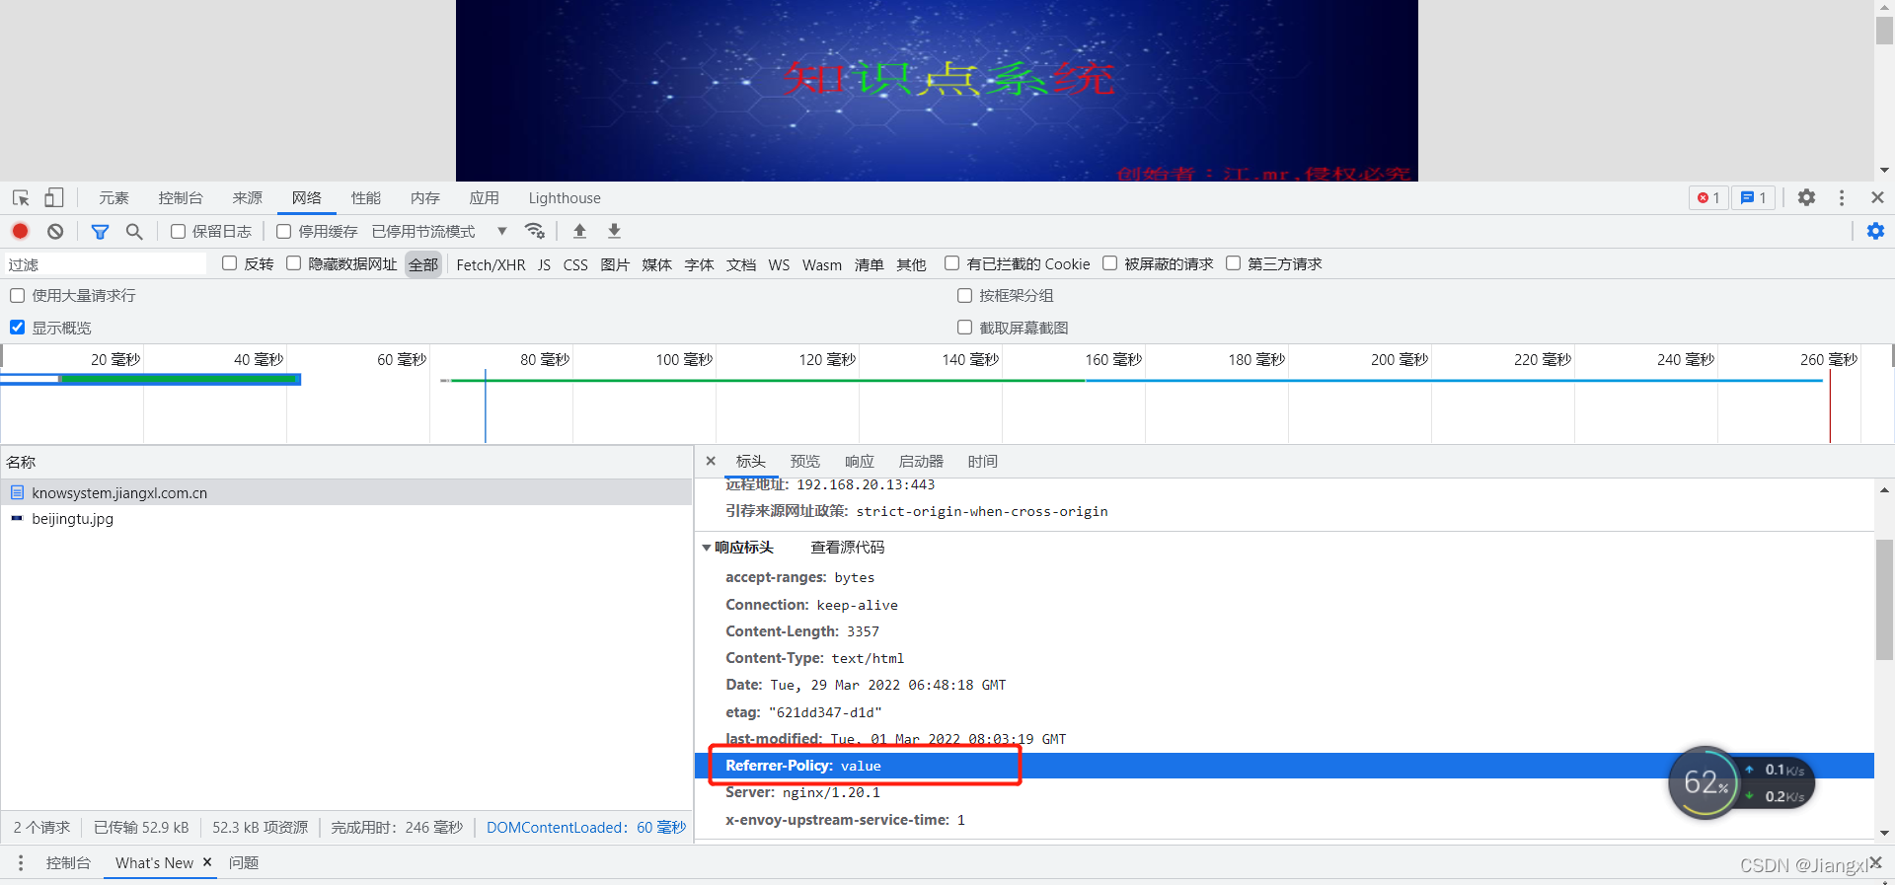Open the 启动器 details tab
This screenshot has height=885, width=1895.
[921, 461]
